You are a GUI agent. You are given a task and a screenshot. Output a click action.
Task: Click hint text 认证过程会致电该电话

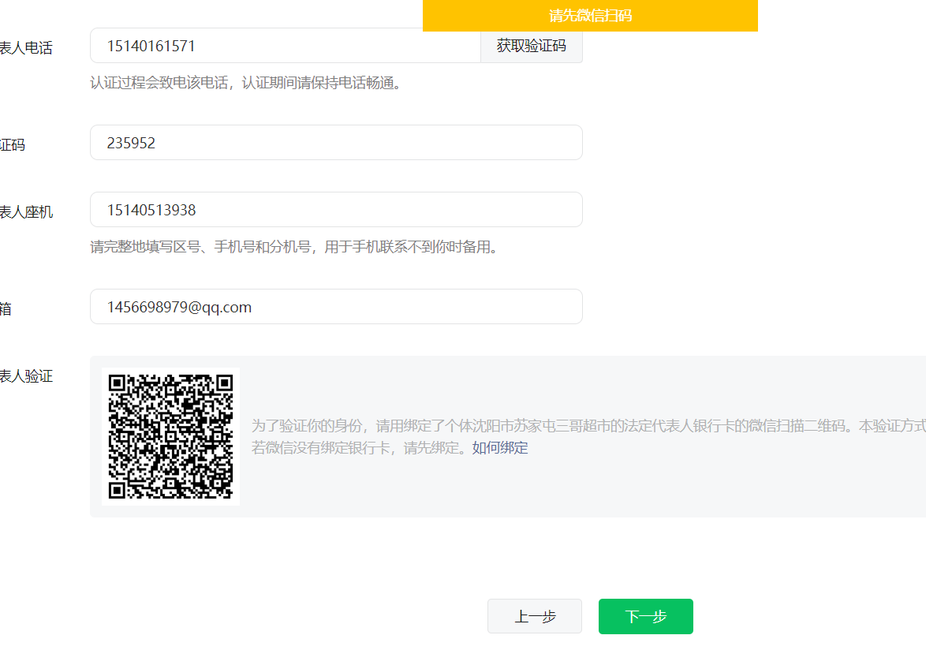[x=159, y=83]
